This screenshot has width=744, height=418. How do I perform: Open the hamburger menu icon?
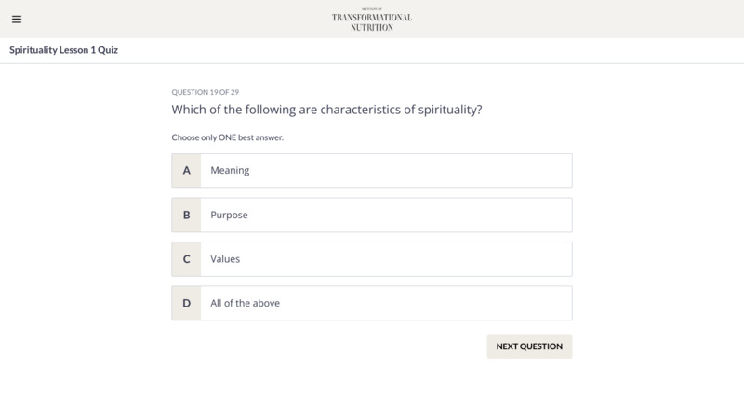(x=17, y=20)
